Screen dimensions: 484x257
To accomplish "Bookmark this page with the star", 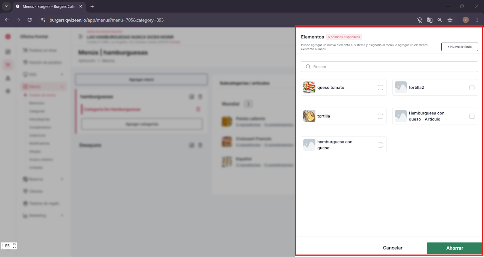I will 450,20.
